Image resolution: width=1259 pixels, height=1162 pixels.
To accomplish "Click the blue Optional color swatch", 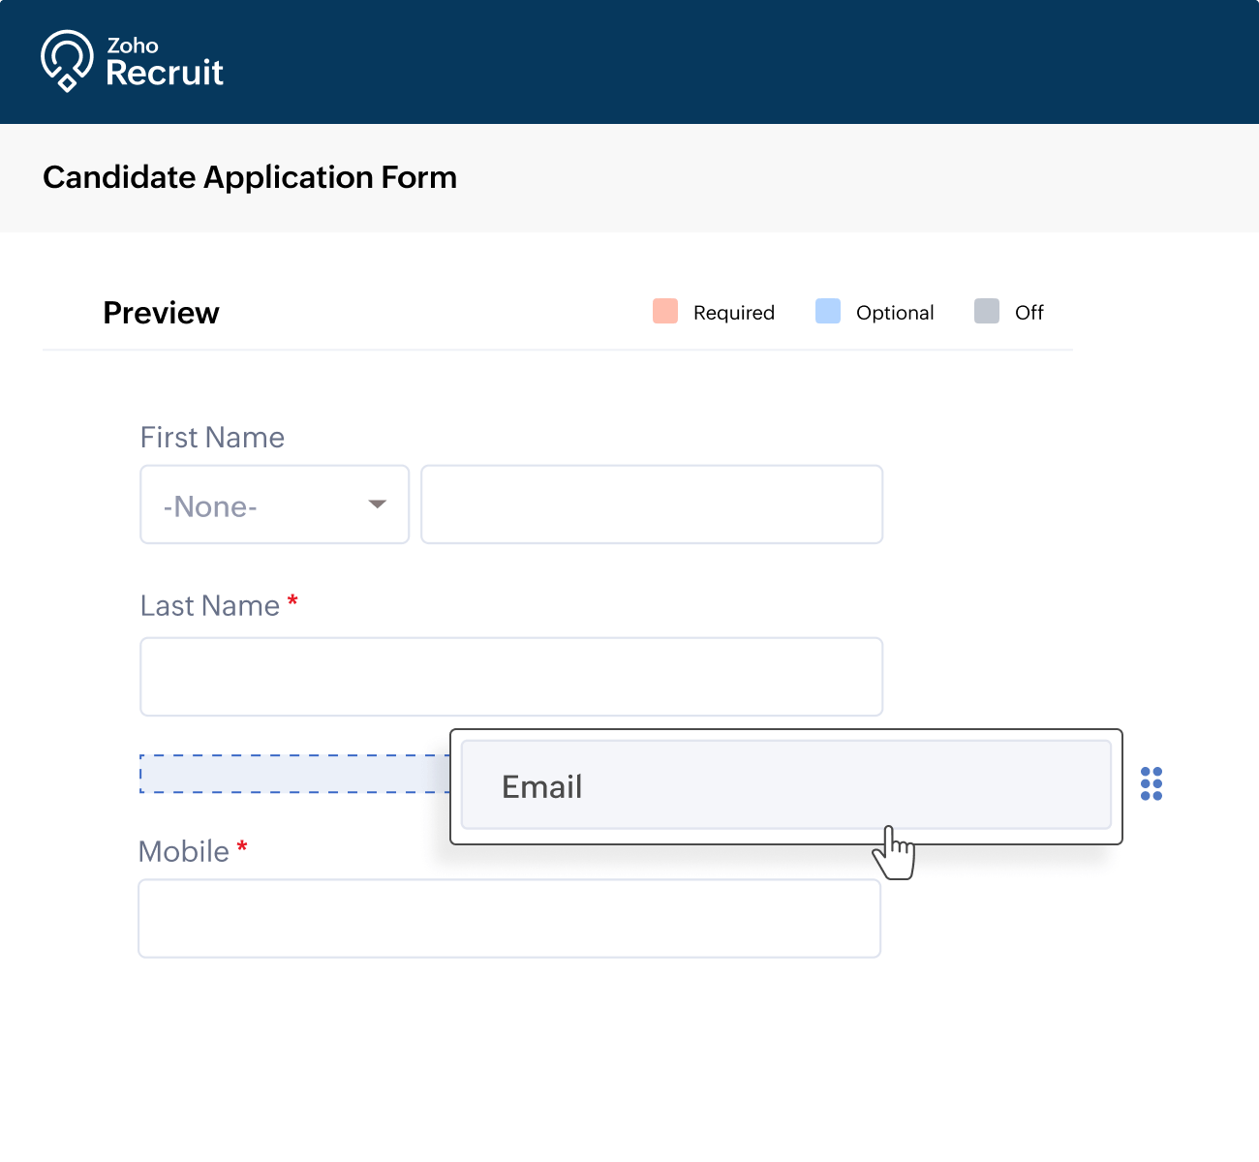I will [x=828, y=311].
